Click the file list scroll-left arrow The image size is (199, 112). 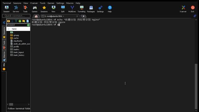click(8, 105)
